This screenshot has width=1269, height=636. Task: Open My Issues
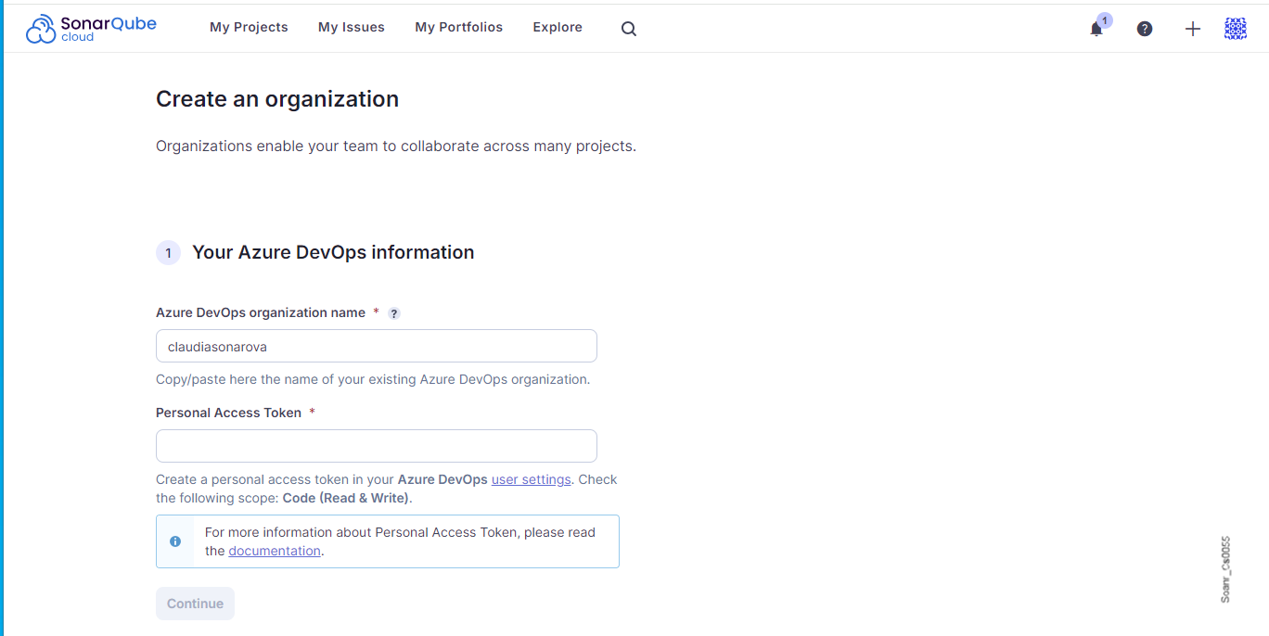click(351, 27)
